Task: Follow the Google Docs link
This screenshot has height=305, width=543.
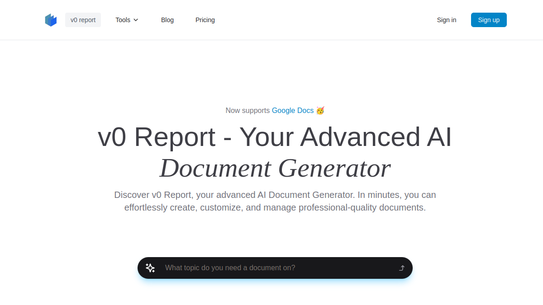Action: (x=293, y=110)
